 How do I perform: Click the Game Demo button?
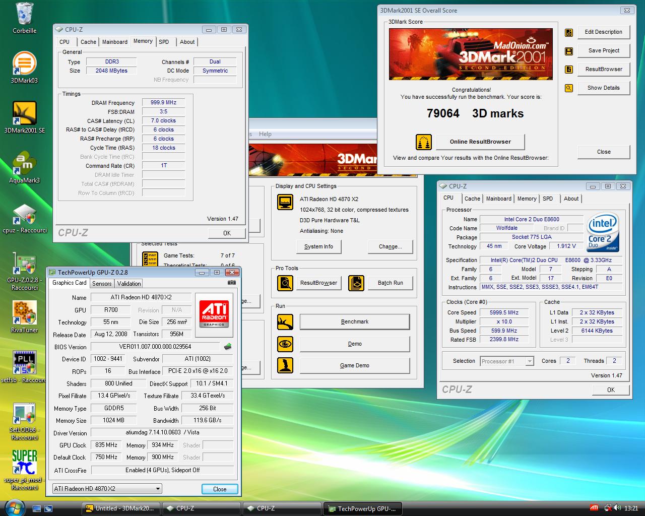pyautogui.click(x=355, y=366)
